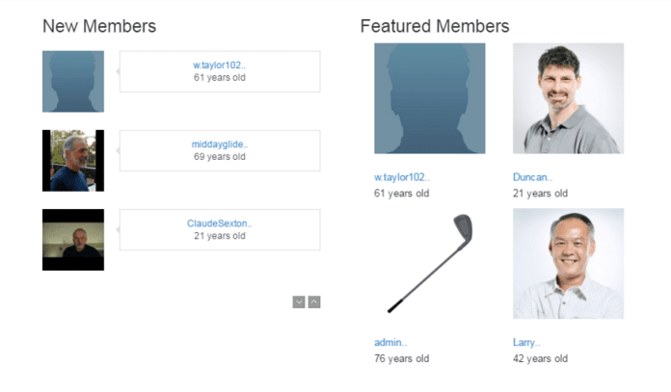Follow the w.taylor102 link under Featured Members
This screenshot has width=671, height=392.
coord(402,177)
